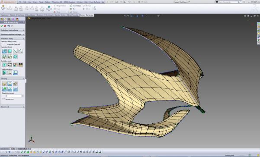This screenshot has height=157, width=260.
Task: Collapse the Viewing section
Action: [x=13, y=79]
